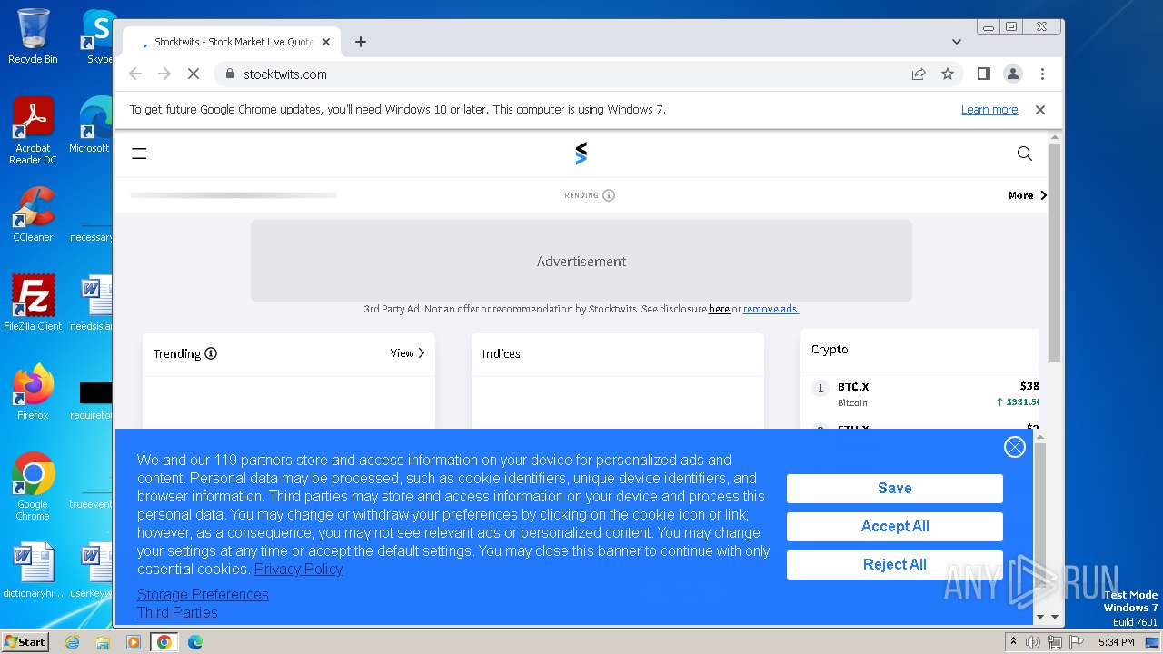Click the Windows Start button
Screen dimensions: 1163x654
click(x=25, y=641)
